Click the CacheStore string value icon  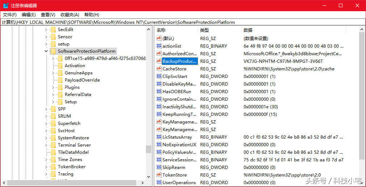(159, 69)
